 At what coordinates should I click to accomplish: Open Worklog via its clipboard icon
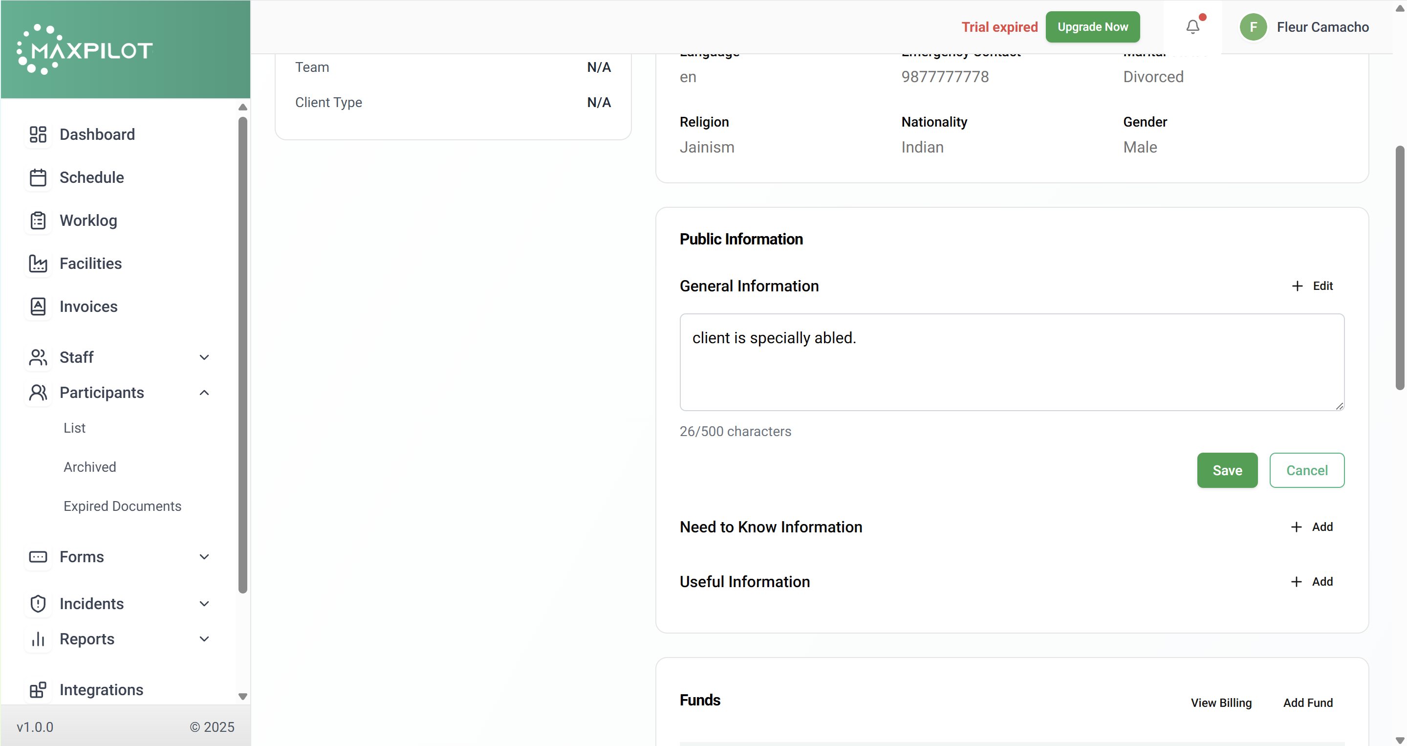(38, 220)
